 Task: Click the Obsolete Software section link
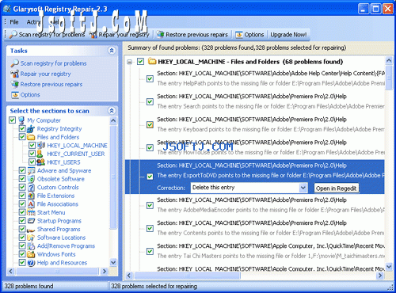point(61,179)
